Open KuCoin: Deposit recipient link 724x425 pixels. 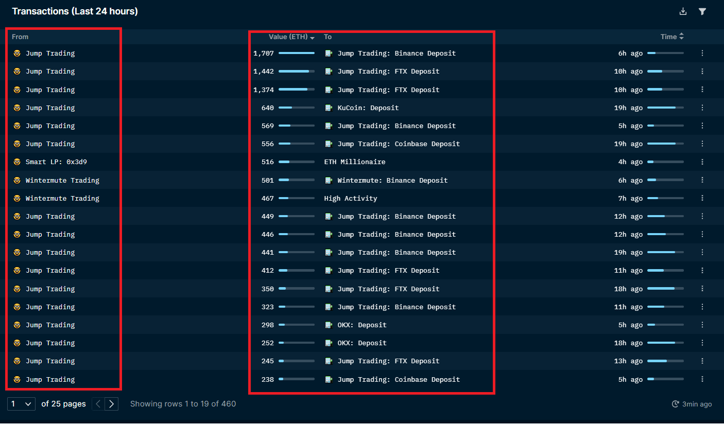tap(368, 108)
